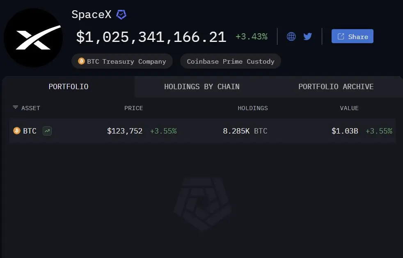
Task: Click the BTC asset name link
Action: (x=30, y=131)
